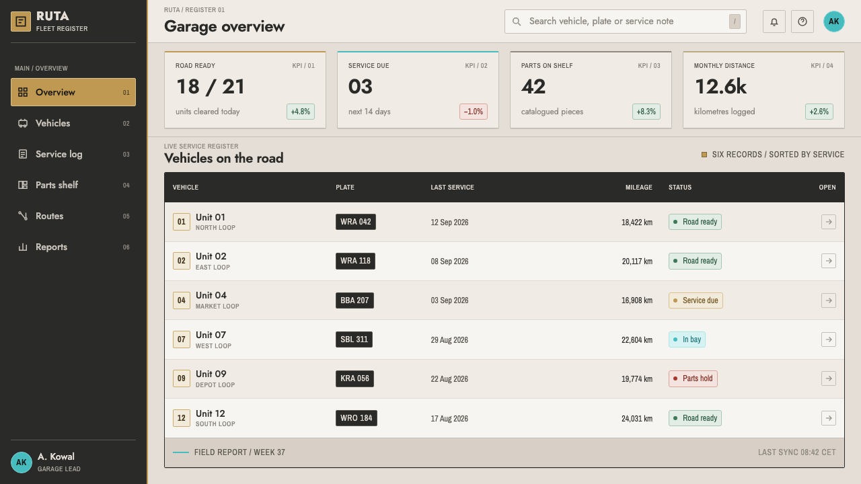Click plate BBA 207
This screenshot has width=861, height=484.
coord(354,300)
